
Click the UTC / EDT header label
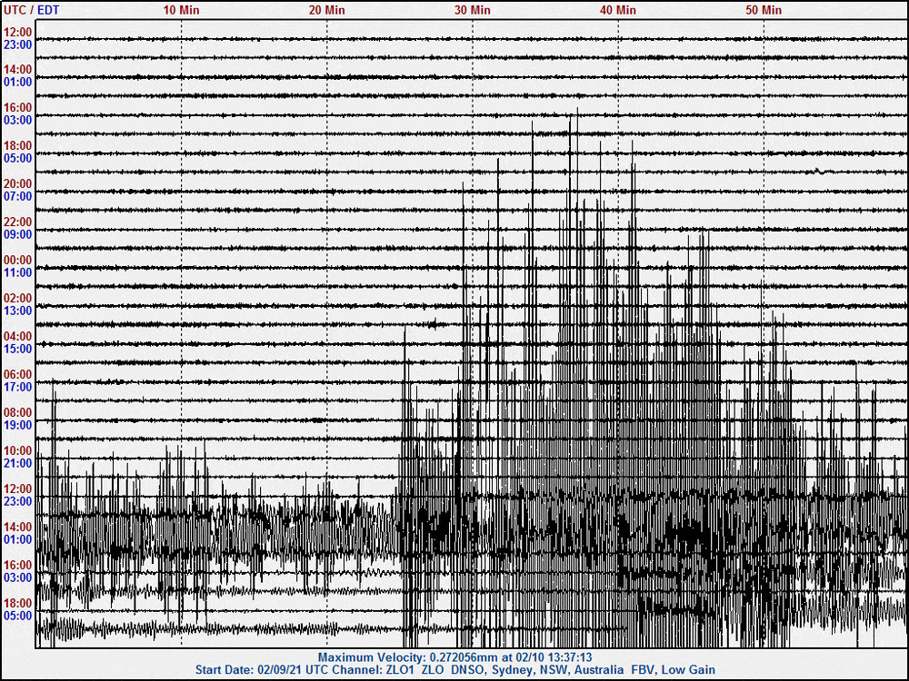(29, 10)
